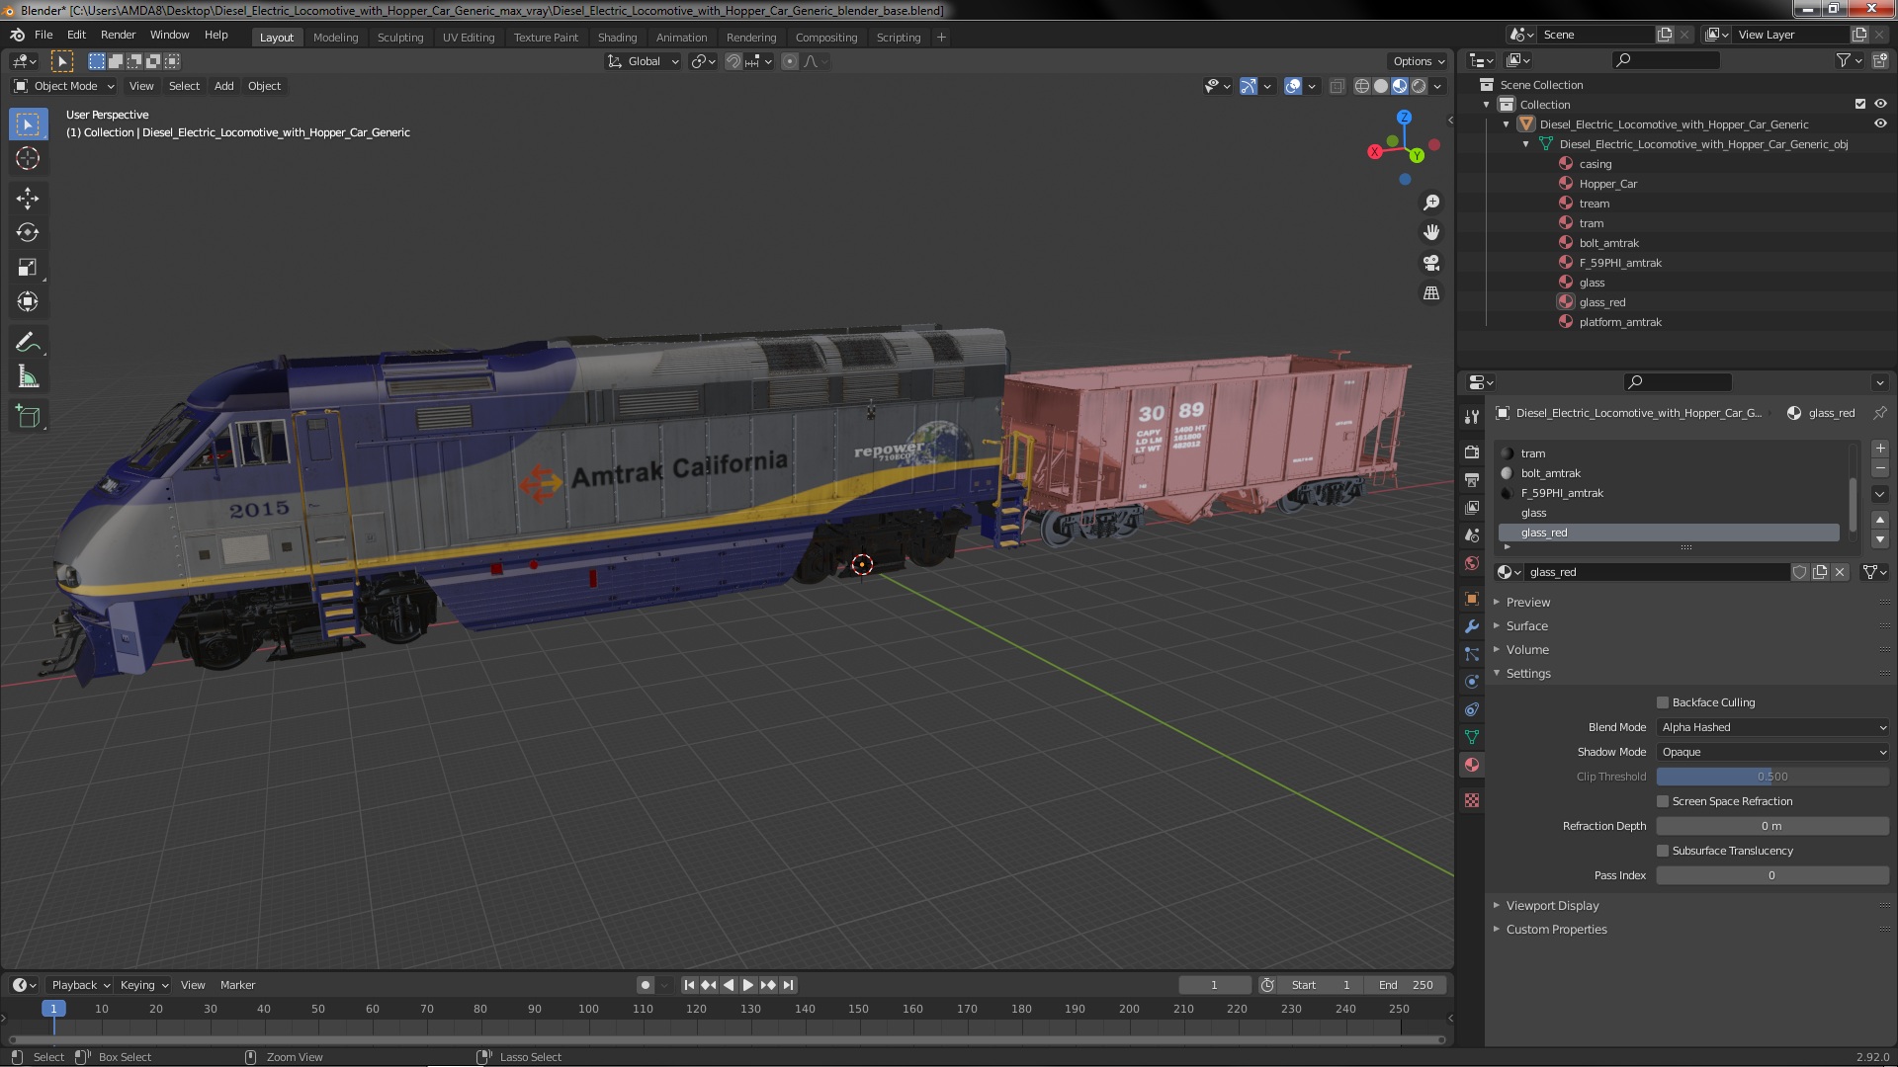
Task: Collapse the Settings panel
Action: [1528, 673]
